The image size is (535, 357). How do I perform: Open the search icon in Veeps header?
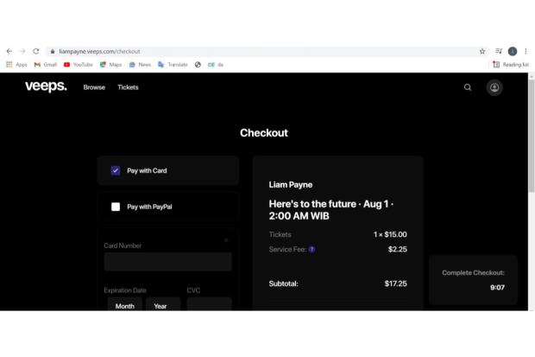tap(468, 87)
